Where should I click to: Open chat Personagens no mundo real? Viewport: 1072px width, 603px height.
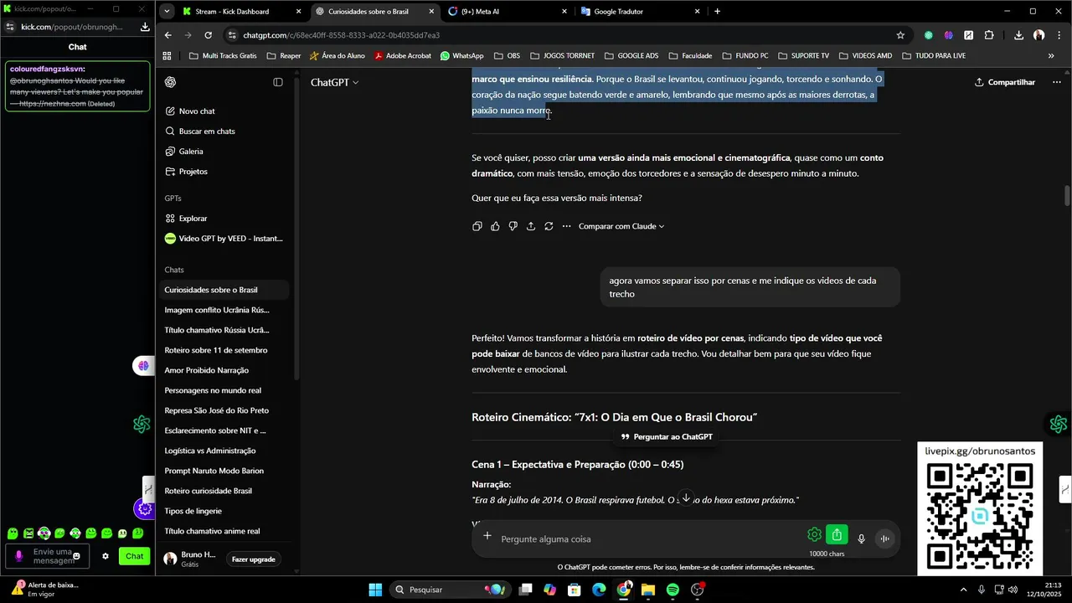[x=213, y=390]
